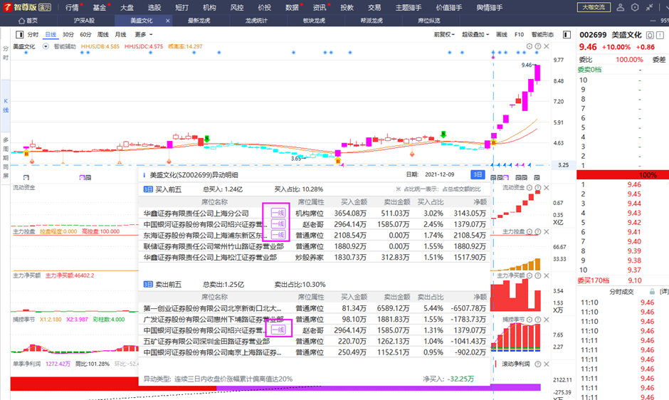Open the 更多 period dropdown
This screenshot has height=400, width=669.
[143, 35]
